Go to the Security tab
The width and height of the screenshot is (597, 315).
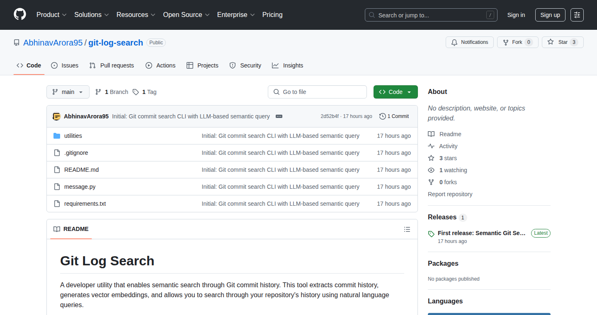[x=245, y=65]
